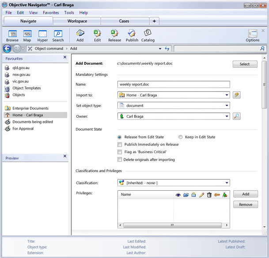
Task: Click Remove button beside Privileges
Action: [x=246, y=204]
